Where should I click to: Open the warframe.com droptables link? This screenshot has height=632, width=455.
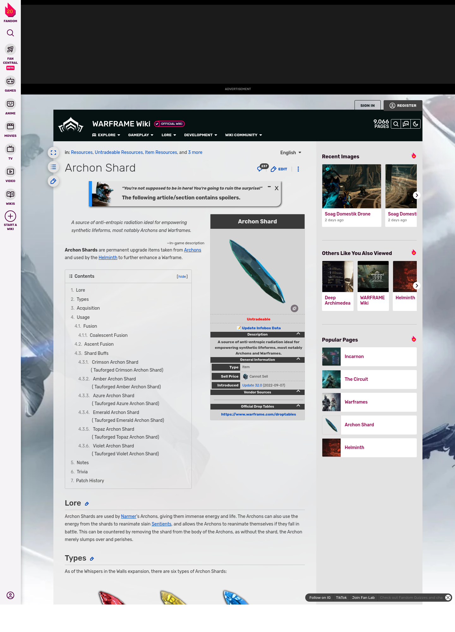pos(258,414)
